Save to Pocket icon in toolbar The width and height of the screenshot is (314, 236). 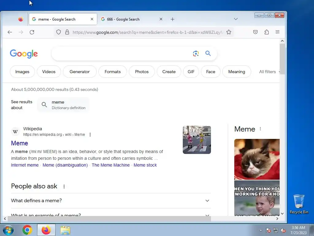pos(255,32)
